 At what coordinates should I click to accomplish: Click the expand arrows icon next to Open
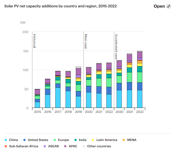tap(169, 6)
